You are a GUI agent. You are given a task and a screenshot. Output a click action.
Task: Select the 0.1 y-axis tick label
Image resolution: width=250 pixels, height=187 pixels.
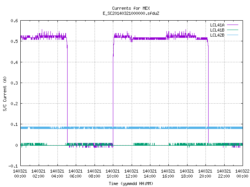pos(14,124)
